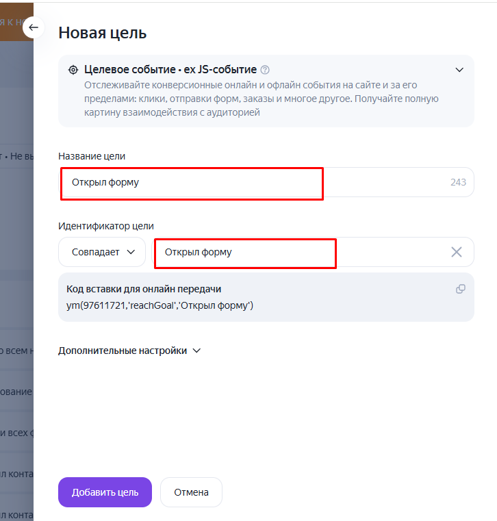Image resolution: width=497 pixels, height=521 pixels.
Task: Click the Новая цель title
Action: (x=102, y=33)
